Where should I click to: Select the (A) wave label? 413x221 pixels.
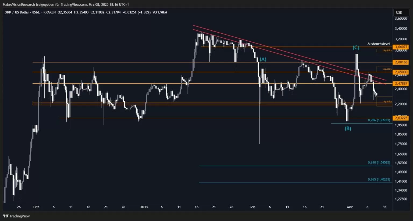(263, 59)
